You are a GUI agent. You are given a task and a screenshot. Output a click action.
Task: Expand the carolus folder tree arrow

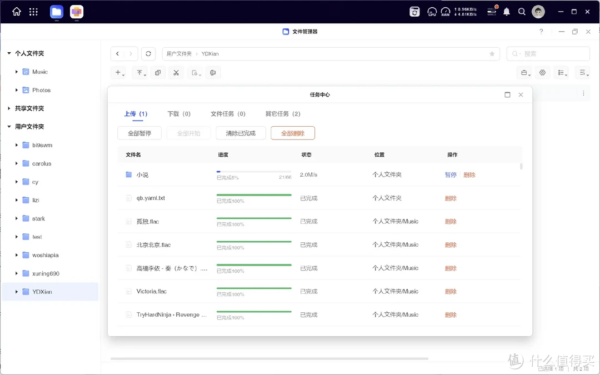pos(16,163)
